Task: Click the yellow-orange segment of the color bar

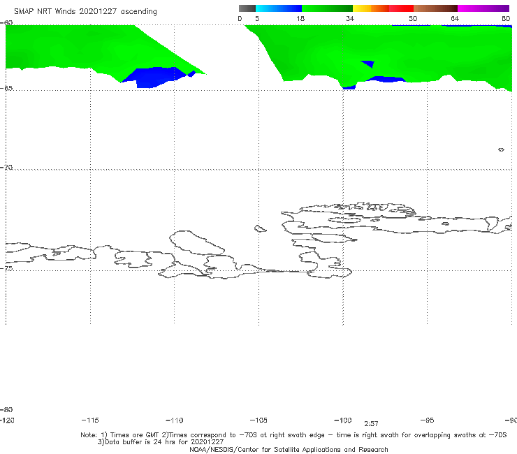Action: point(371,8)
